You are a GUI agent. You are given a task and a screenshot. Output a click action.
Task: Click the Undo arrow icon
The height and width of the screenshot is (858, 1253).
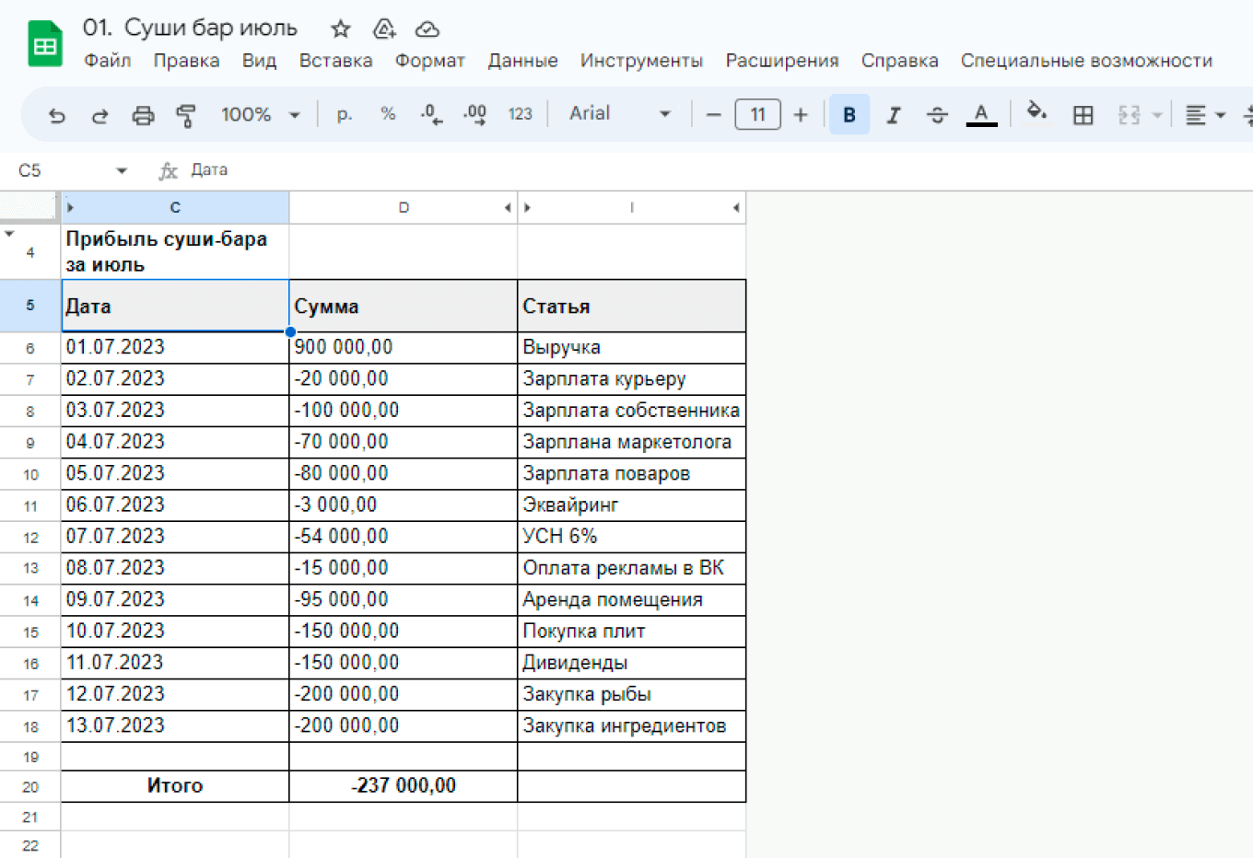57,115
